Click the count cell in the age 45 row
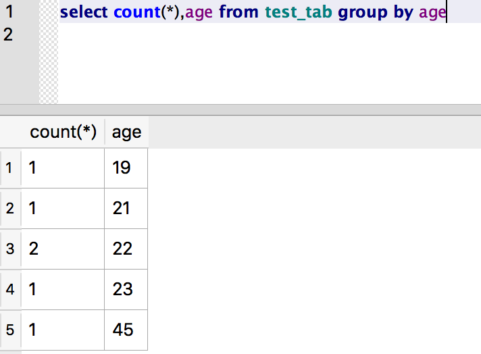Viewport: 481px width, 354px height. [63, 330]
